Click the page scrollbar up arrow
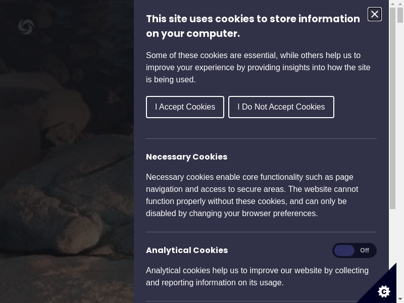Viewport: 404px width, 303px height. (400, 4)
